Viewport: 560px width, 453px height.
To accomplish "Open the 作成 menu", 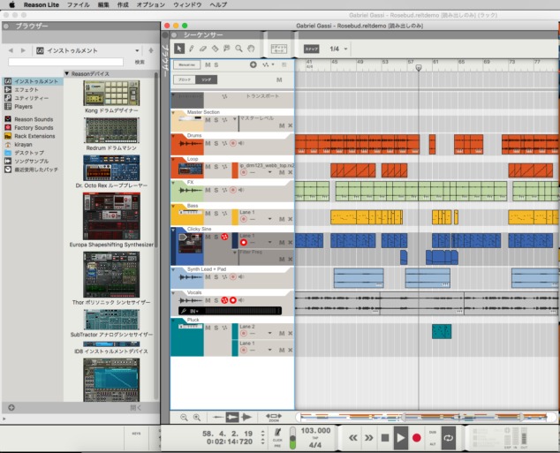I will (123, 4).
